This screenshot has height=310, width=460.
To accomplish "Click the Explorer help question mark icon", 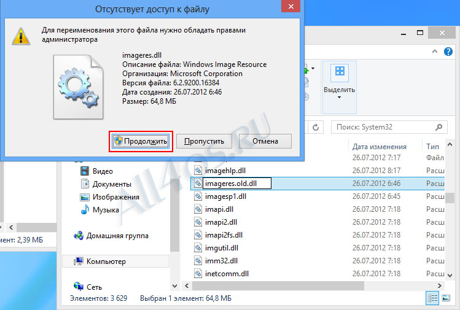I will click(x=448, y=52).
